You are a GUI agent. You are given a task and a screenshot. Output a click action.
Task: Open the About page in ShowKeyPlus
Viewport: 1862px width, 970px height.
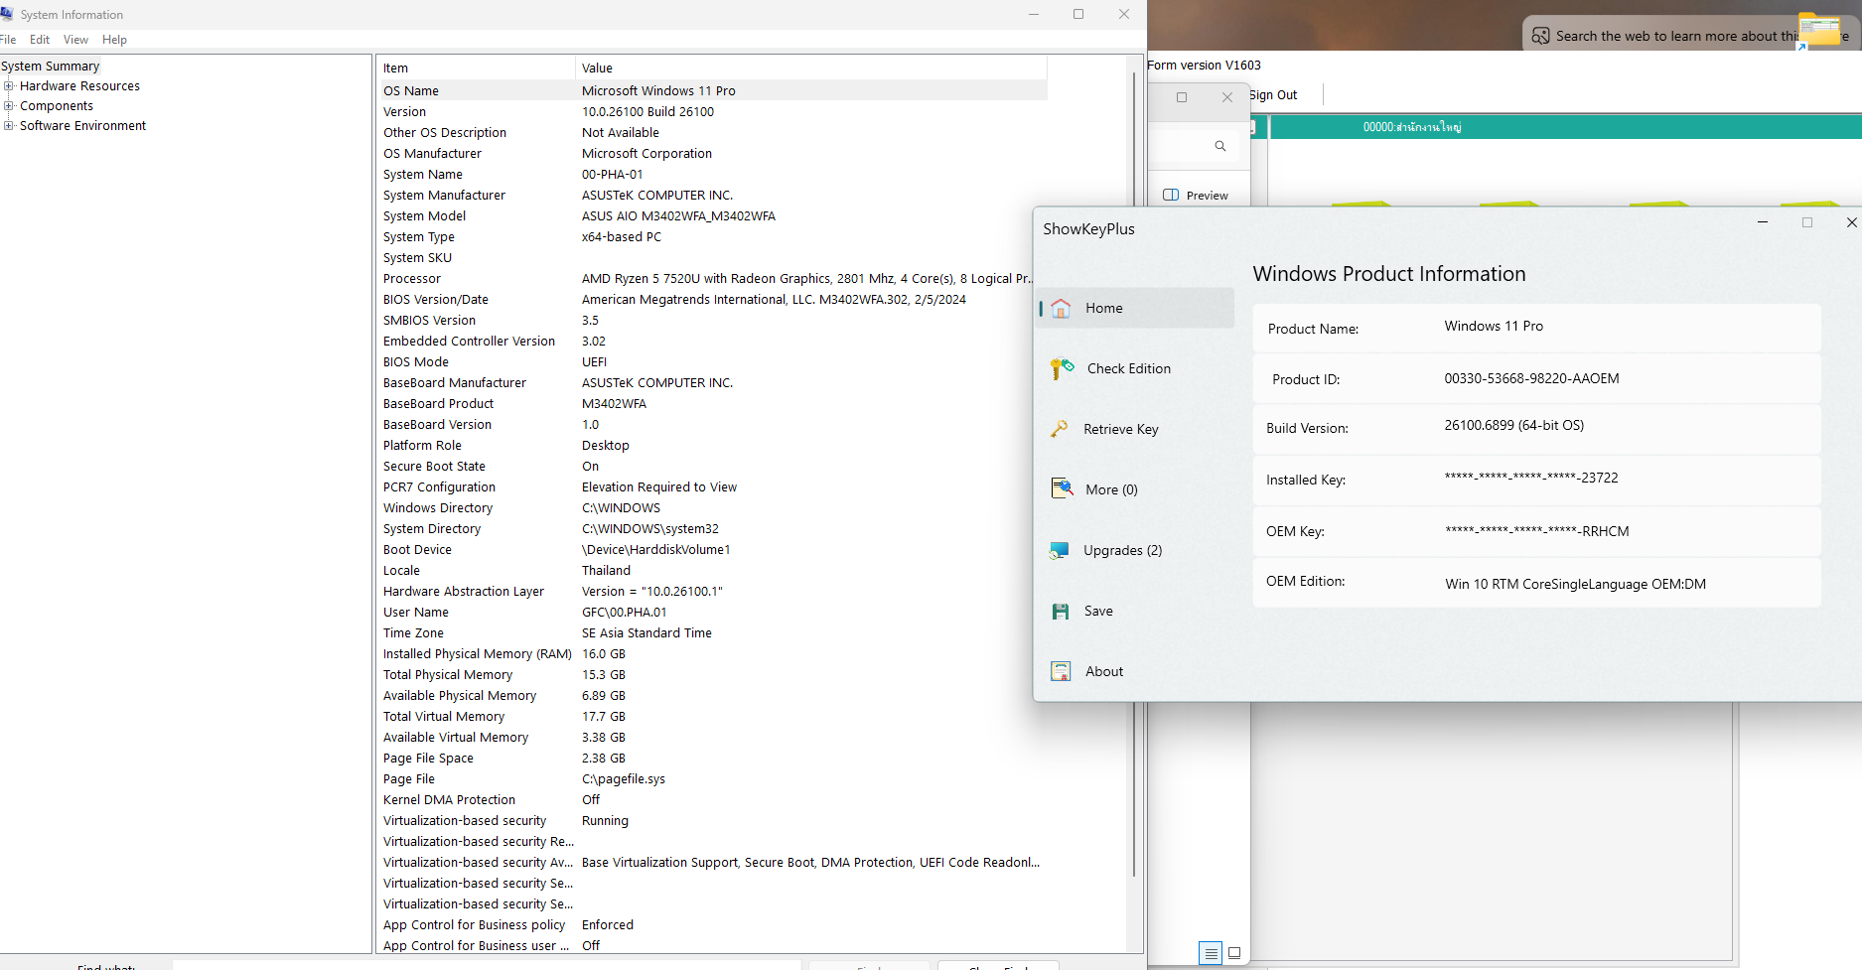pyautogui.click(x=1103, y=671)
